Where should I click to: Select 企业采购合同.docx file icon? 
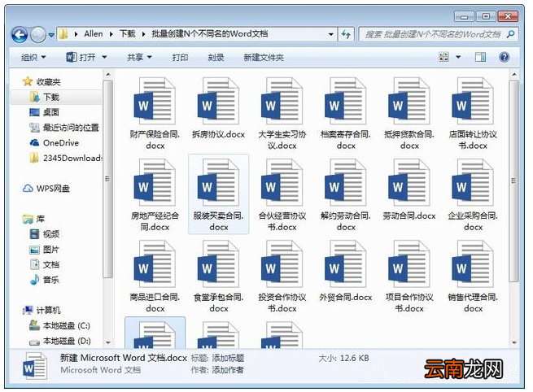point(473,182)
